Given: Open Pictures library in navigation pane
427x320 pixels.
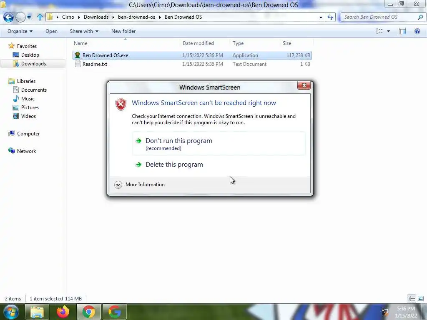Looking at the screenshot, I should (30, 107).
